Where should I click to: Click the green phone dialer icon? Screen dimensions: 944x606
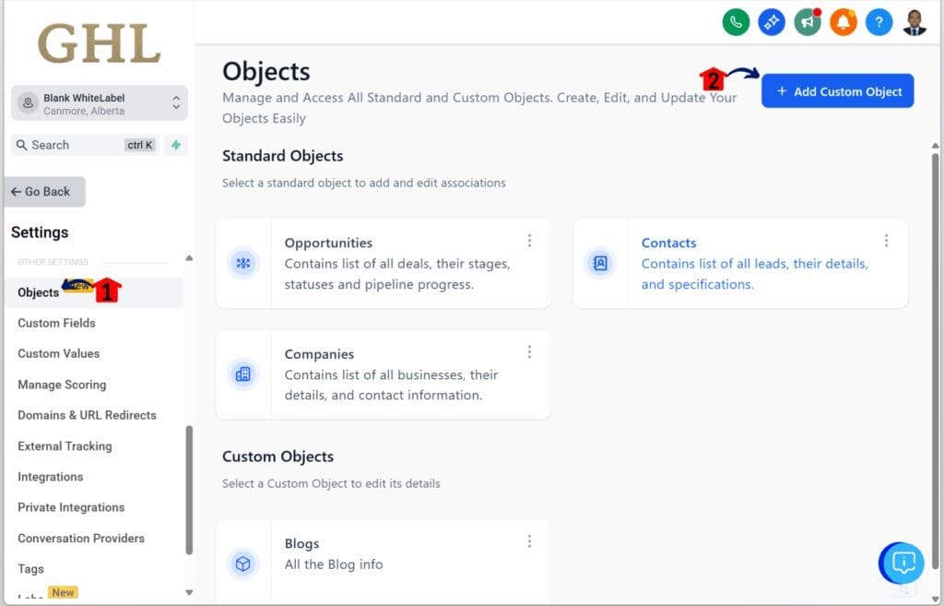point(736,21)
